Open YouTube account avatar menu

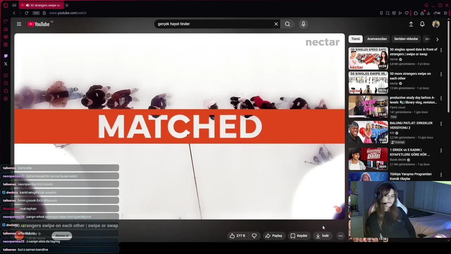436,24
